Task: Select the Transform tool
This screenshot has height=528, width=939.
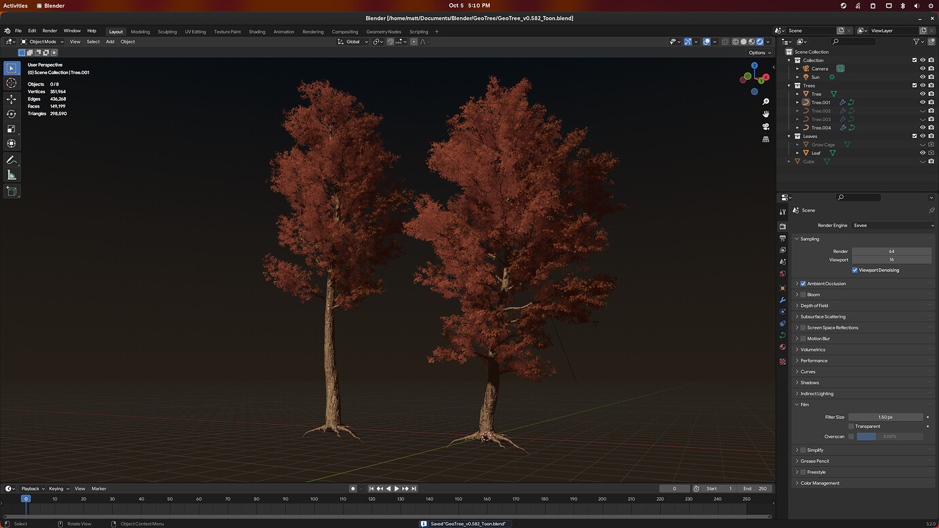Action: (x=11, y=144)
